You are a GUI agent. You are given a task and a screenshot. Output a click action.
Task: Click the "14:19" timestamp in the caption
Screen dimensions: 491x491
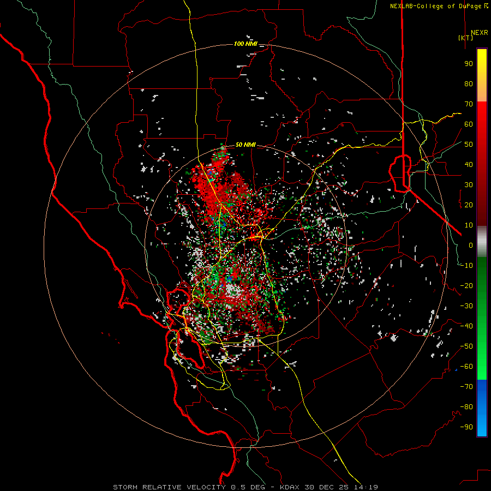tap(367, 487)
